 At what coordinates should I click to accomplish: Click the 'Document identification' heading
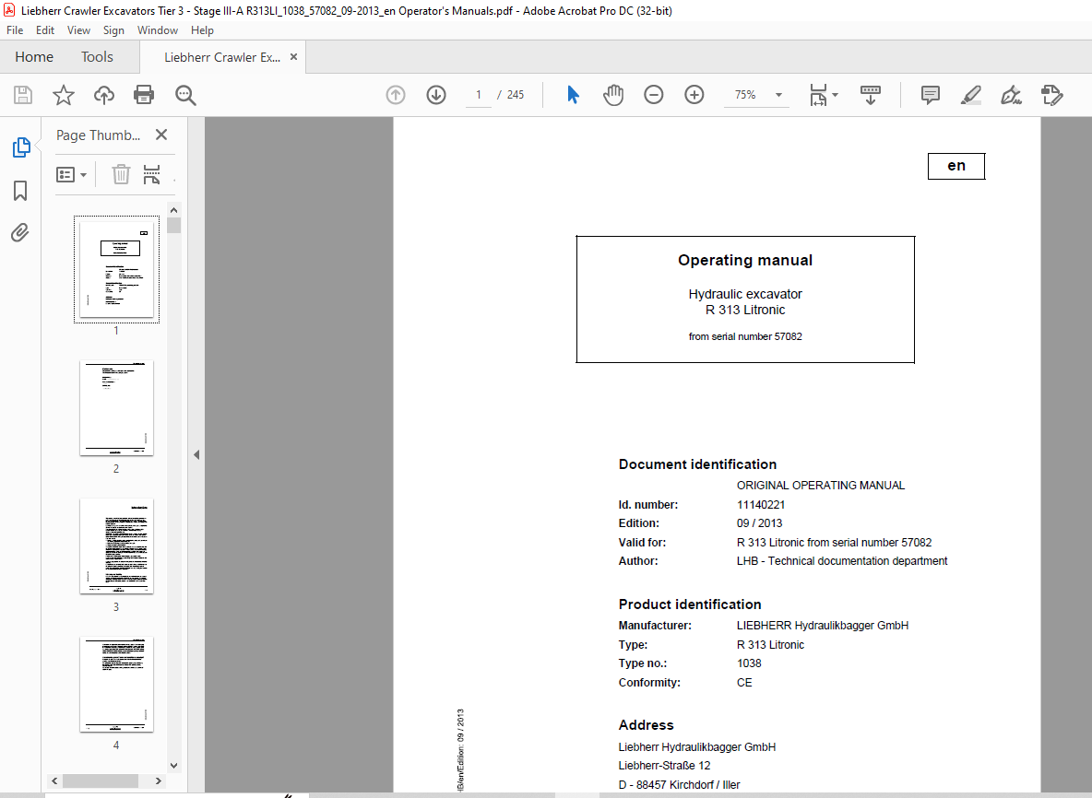(x=697, y=464)
